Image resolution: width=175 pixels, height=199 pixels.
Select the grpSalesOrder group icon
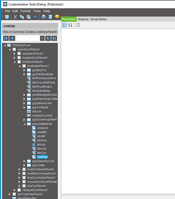[x=29, y=103]
